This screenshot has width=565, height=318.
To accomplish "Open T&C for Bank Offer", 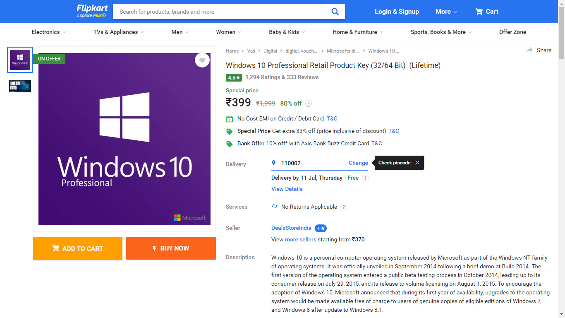I will click(x=376, y=143).
